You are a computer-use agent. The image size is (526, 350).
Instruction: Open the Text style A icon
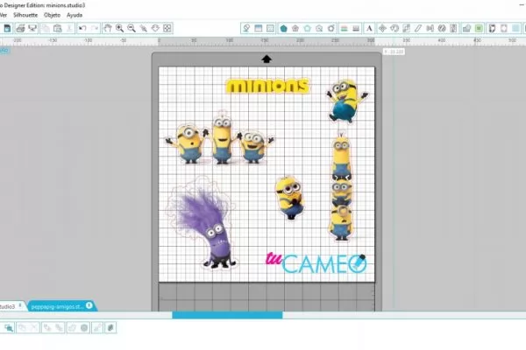369,29
